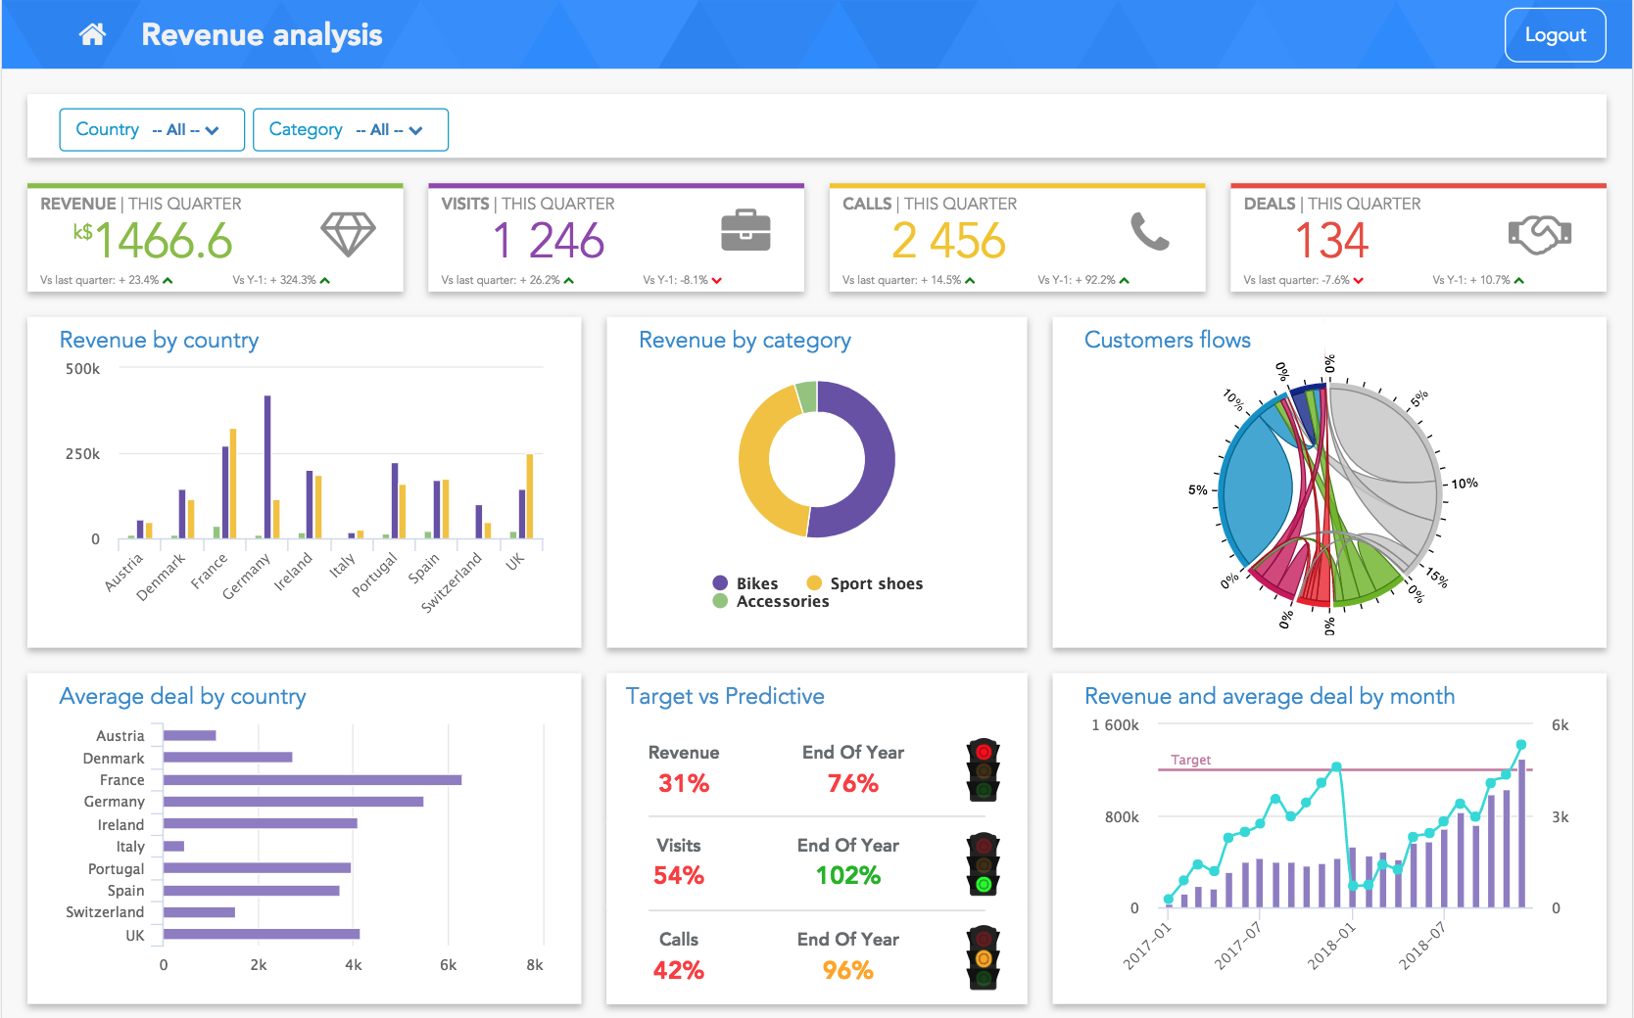1634x1018 pixels.
Task: Click the phone icon in Calls card
Action: click(x=1150, y=231)
